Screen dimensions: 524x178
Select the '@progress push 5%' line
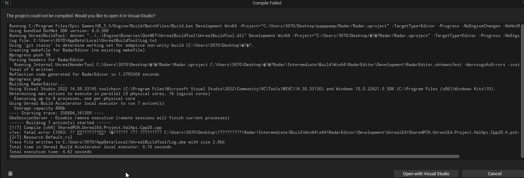[30, 55]
